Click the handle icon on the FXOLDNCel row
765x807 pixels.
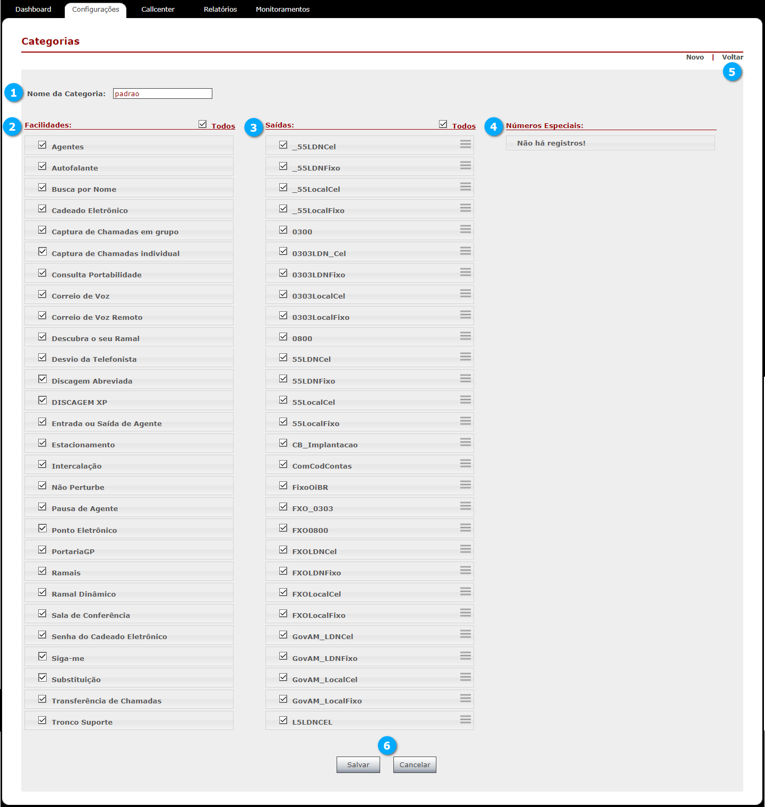click(x=466, y=549)
